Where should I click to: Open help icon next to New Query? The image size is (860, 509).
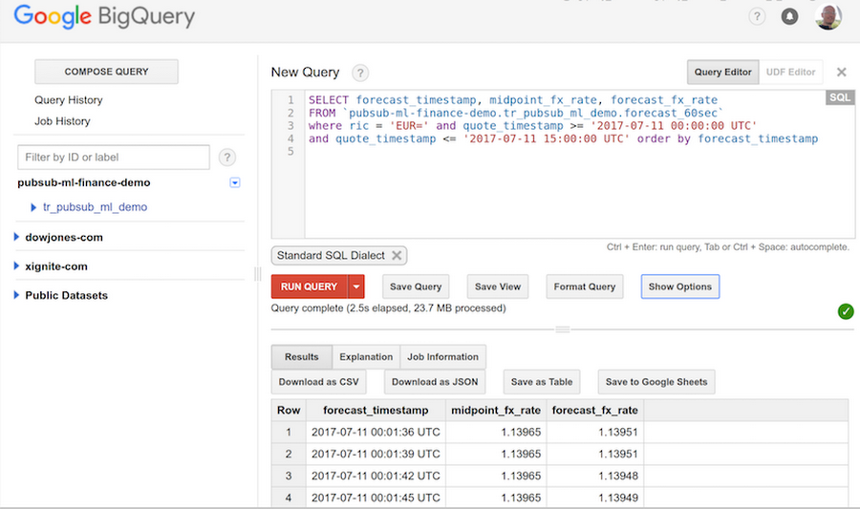(360, 73)
